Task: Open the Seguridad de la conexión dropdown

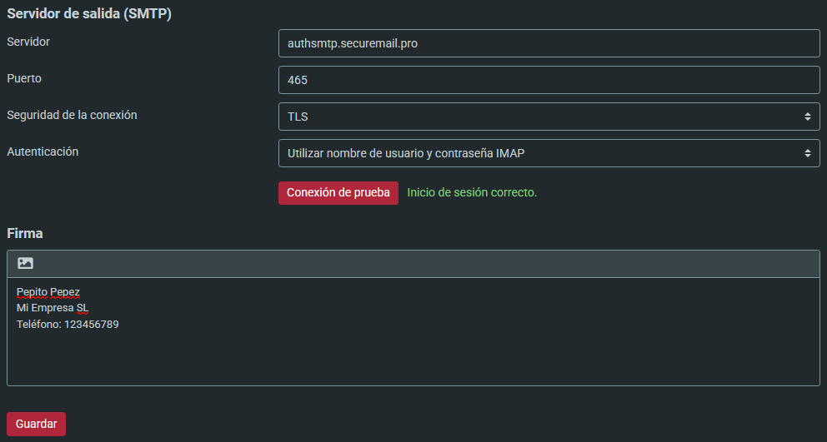Action: (549, 117)
